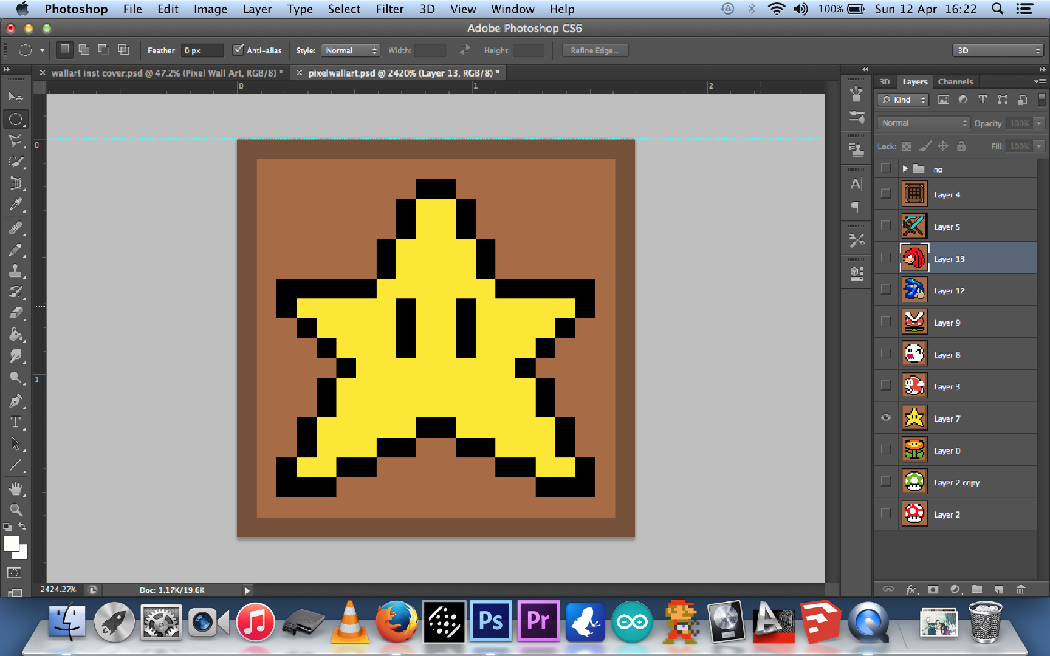Click the foreground color swatch

pos(11,544)
